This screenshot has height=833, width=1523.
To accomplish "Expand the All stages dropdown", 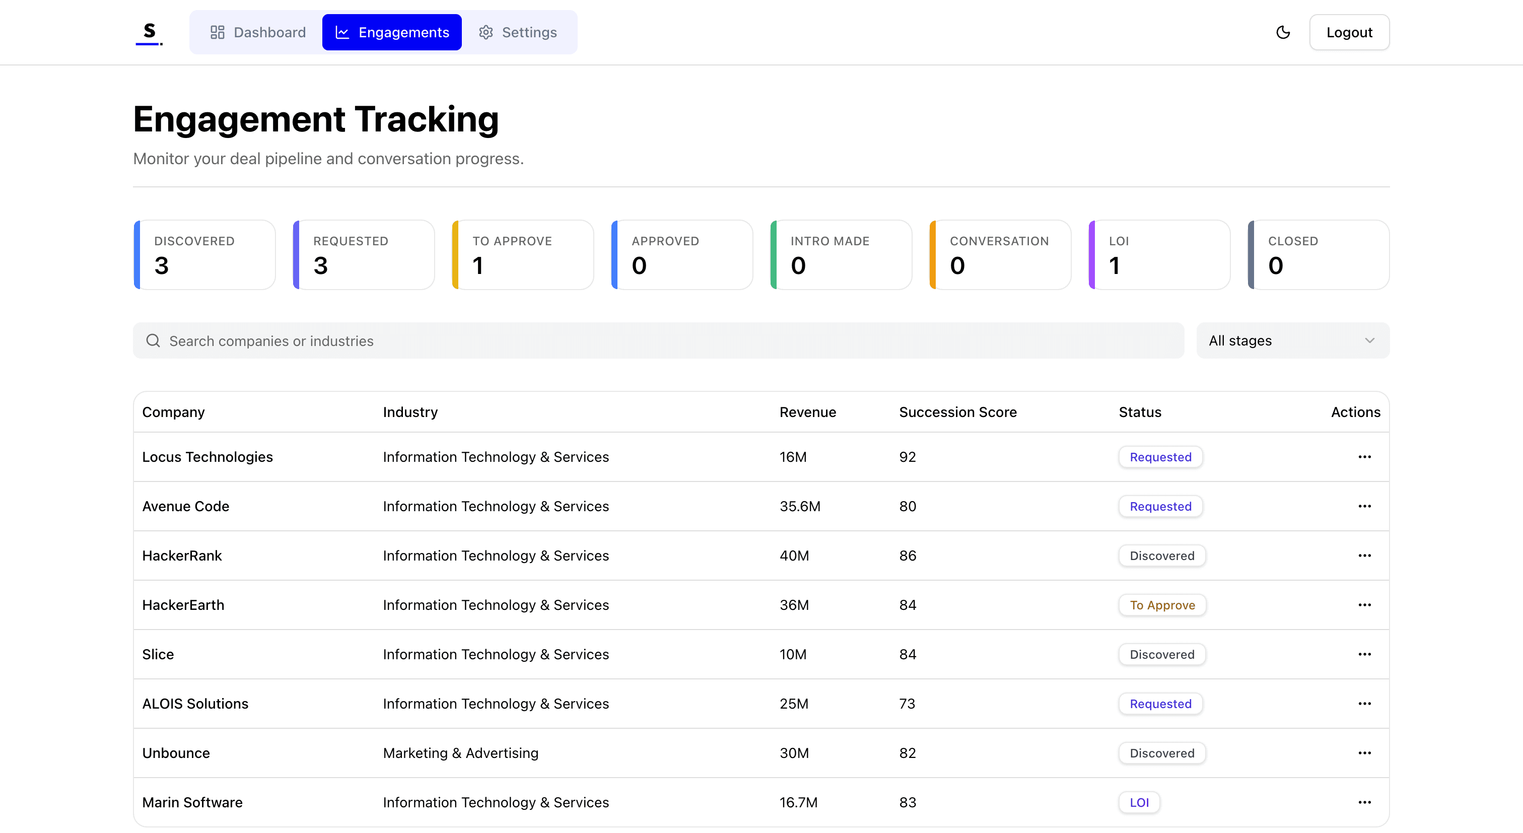I will point(1292,340).
